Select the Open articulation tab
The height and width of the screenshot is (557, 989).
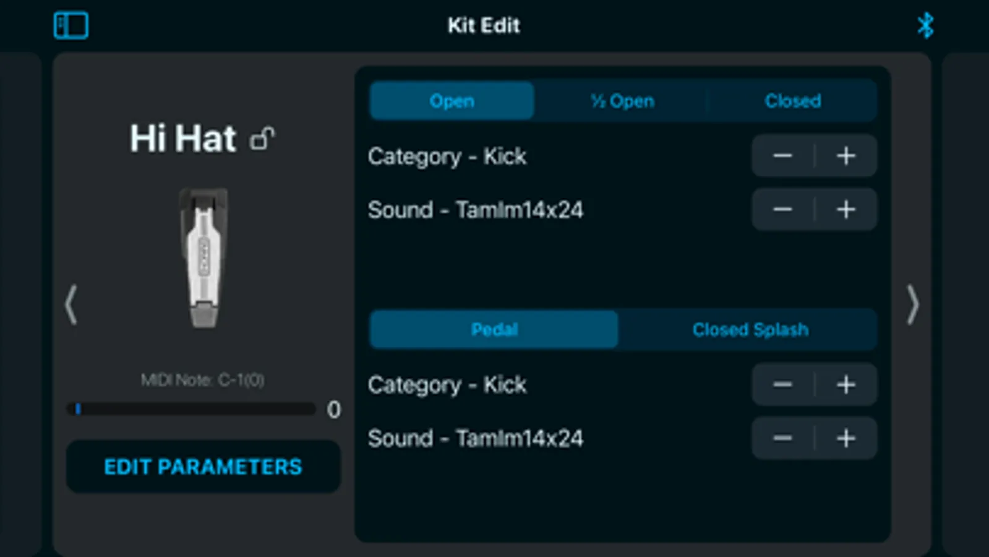[x=452, y=101]
